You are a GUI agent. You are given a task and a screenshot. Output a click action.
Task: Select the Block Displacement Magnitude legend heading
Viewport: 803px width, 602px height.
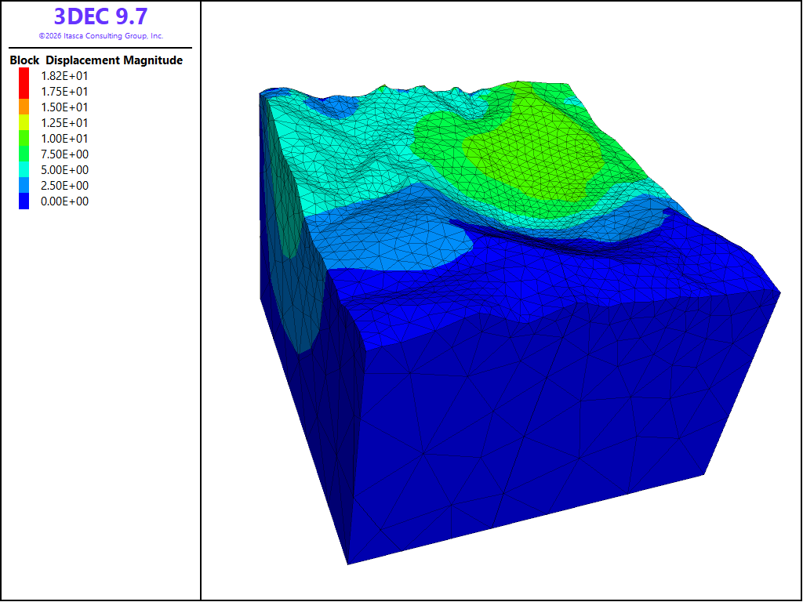tap(96, 60)
